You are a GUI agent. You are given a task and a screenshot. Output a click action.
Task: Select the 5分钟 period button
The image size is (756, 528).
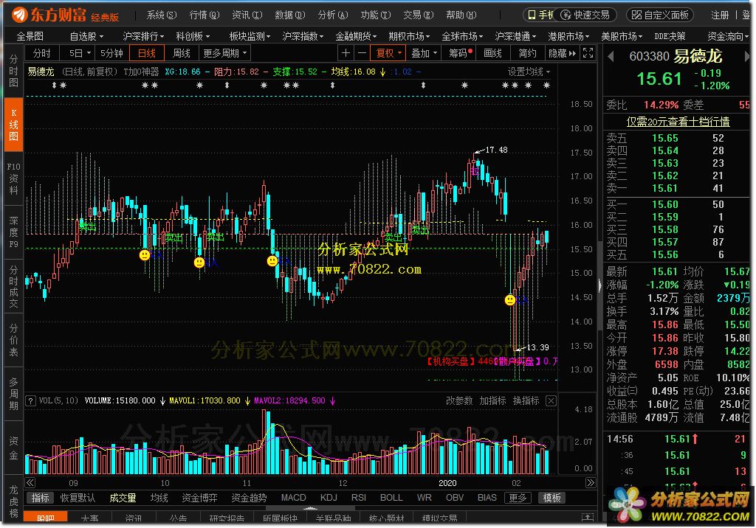(x=112, y=53)
